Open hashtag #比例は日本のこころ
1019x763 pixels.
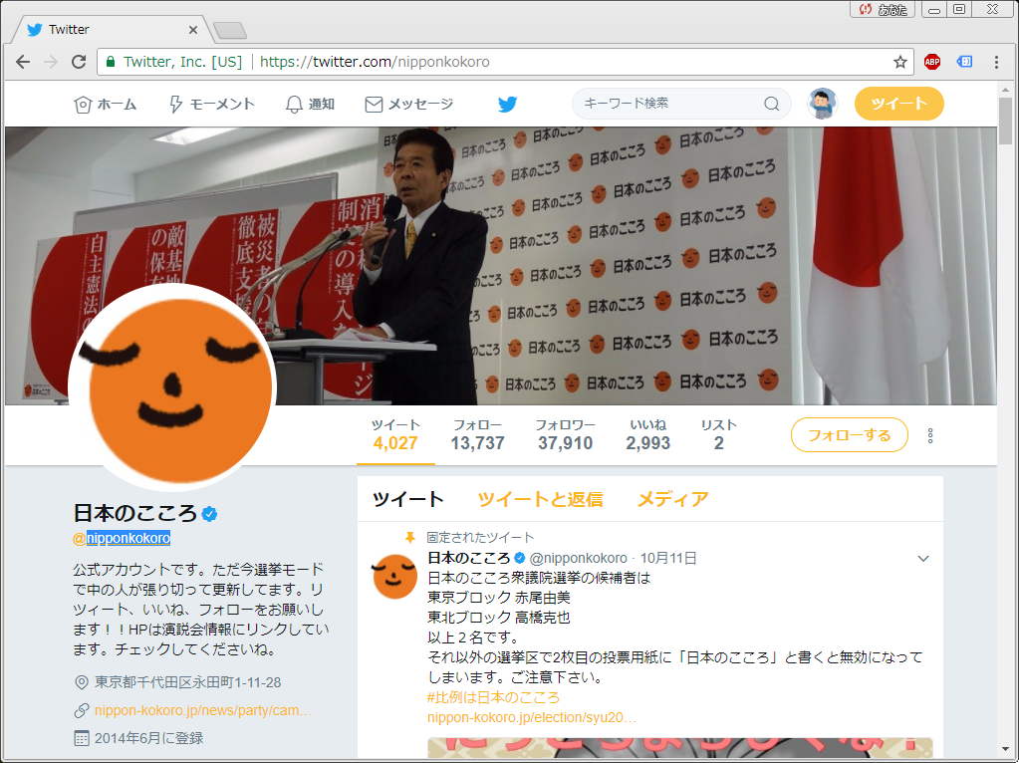(x=493, y=697)
